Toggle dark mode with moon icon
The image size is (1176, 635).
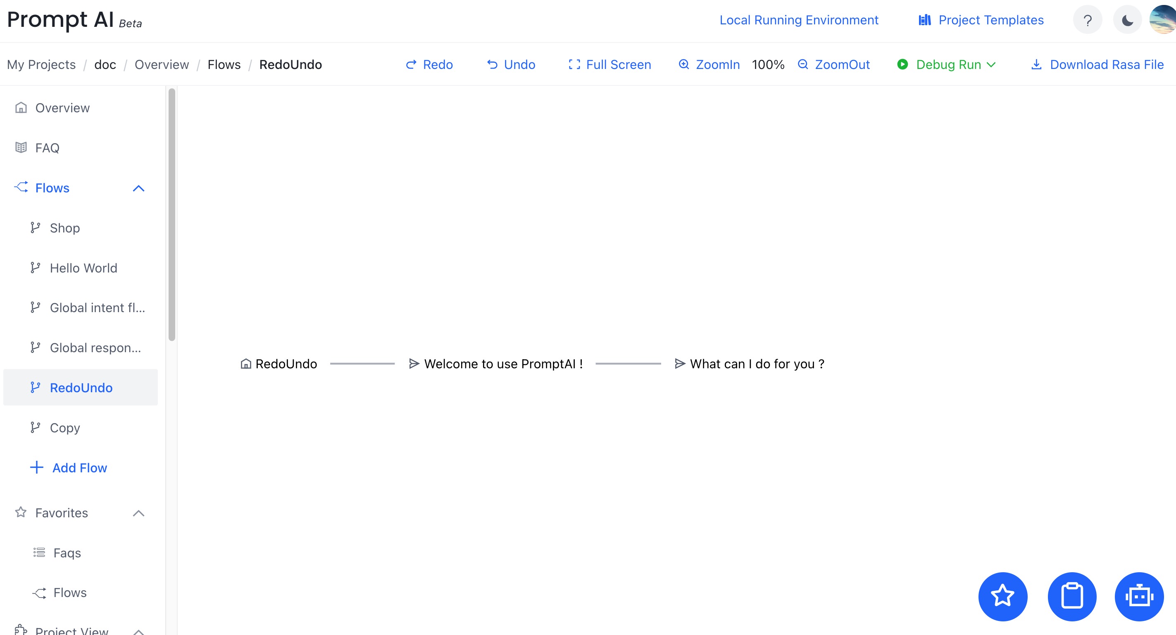point(1127,20)
